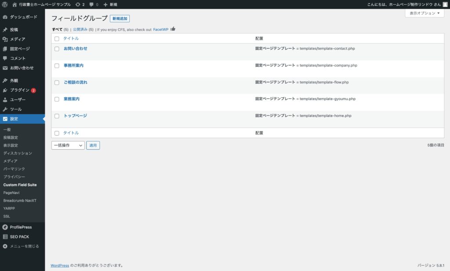
Task: Click the ProfilePress icon in sidebar
Action: (5, 227)
